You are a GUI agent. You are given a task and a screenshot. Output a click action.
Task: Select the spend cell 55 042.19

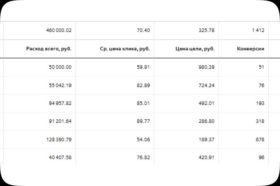[58, 85]
